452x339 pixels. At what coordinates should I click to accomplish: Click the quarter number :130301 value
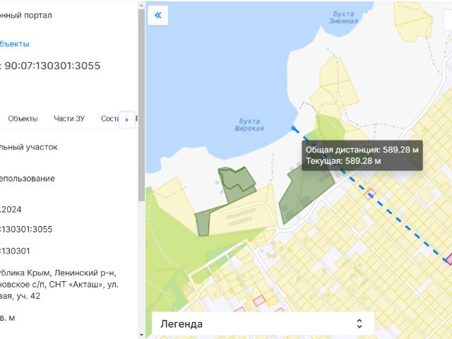[15, 251]
